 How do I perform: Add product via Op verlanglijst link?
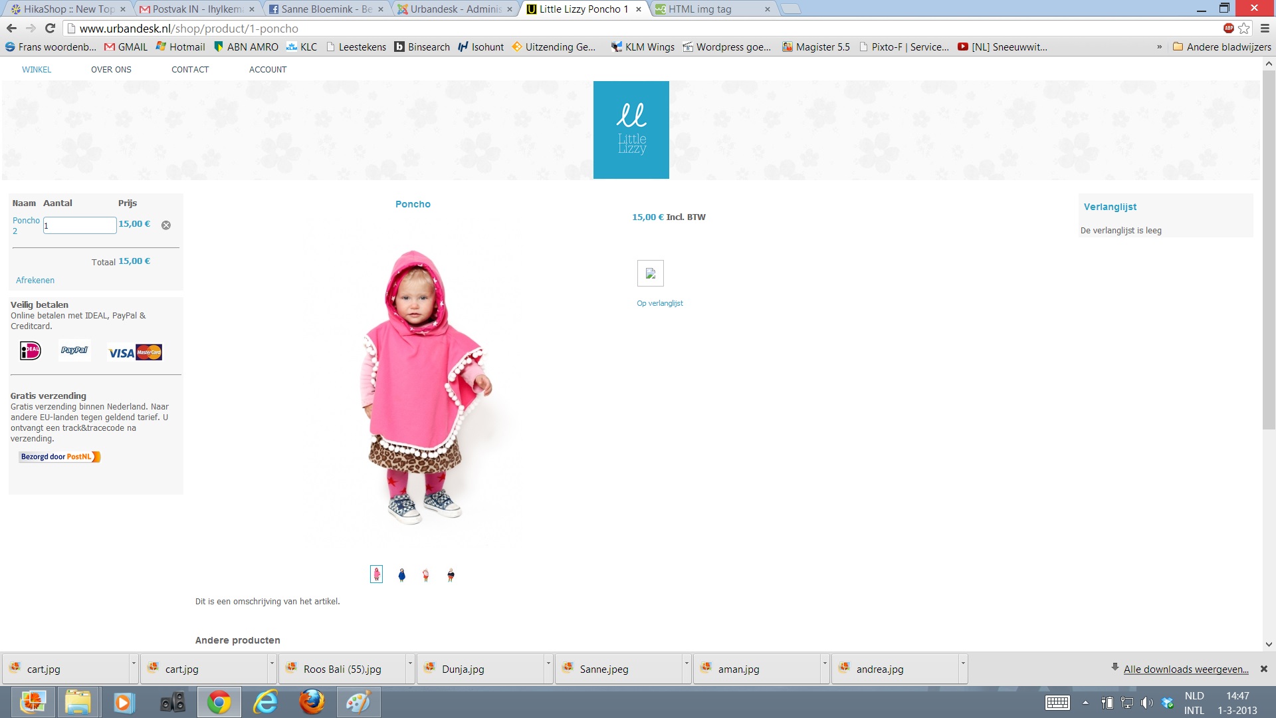pyautogui.click(x=659, y=303)
